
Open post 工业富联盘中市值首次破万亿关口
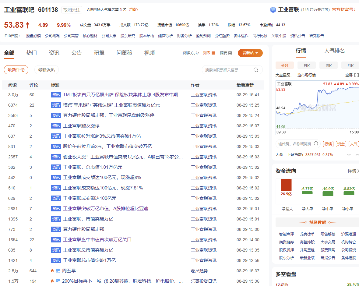point(97,239)
